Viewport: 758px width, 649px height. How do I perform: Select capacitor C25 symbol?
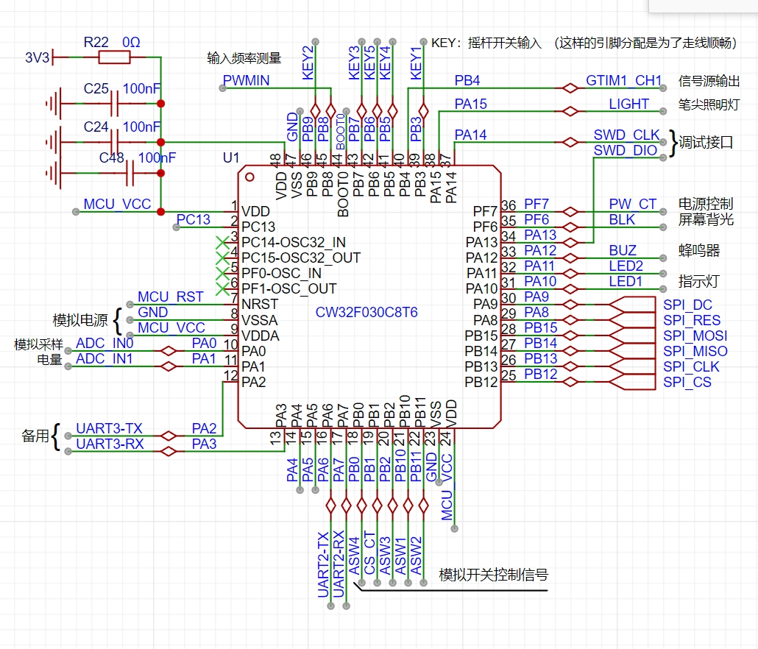(114, 104)
